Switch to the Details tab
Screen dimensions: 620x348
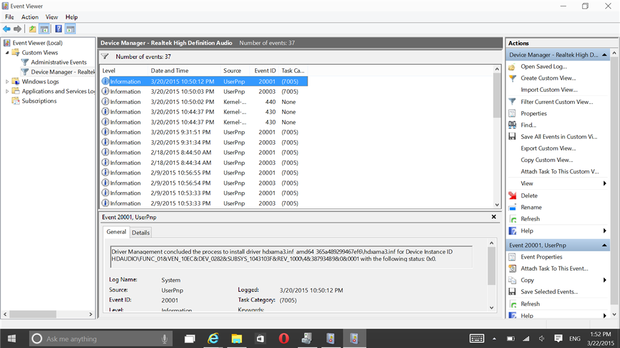click(x=140, y=233)
